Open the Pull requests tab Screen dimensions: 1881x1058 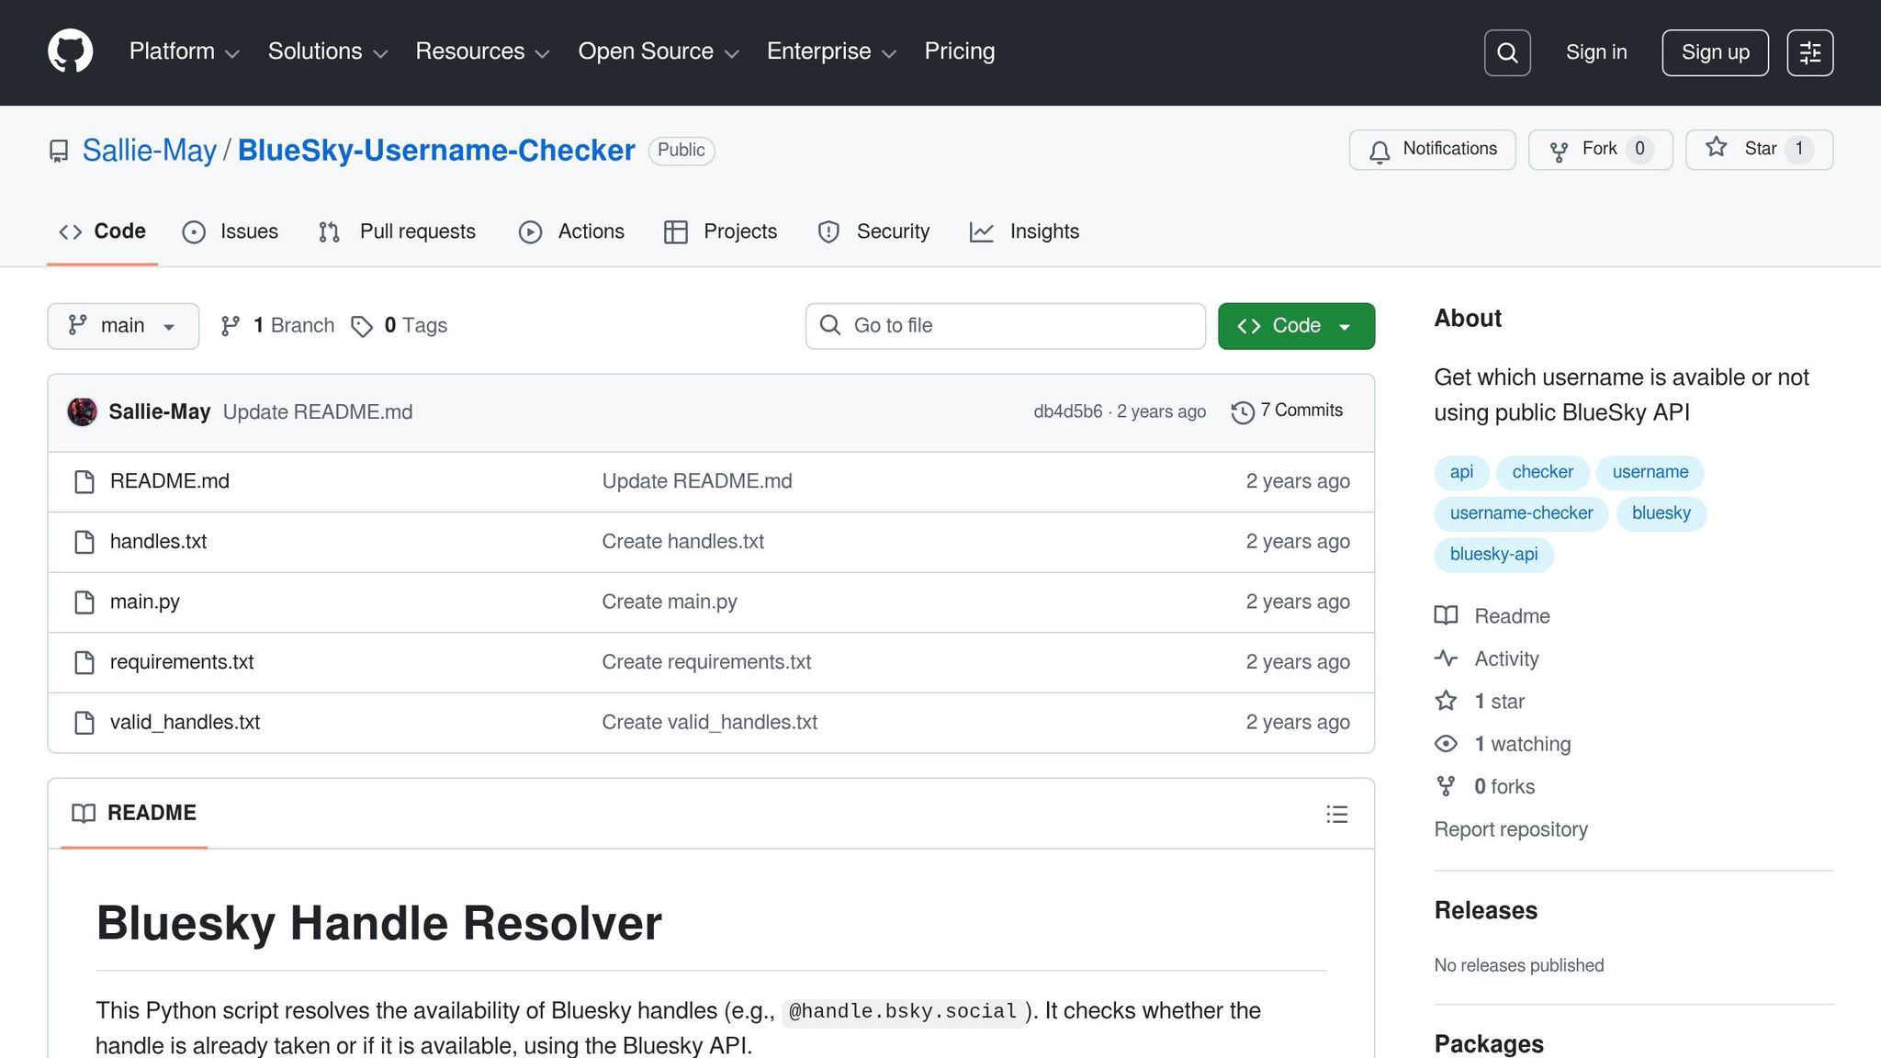pos(398,231)
